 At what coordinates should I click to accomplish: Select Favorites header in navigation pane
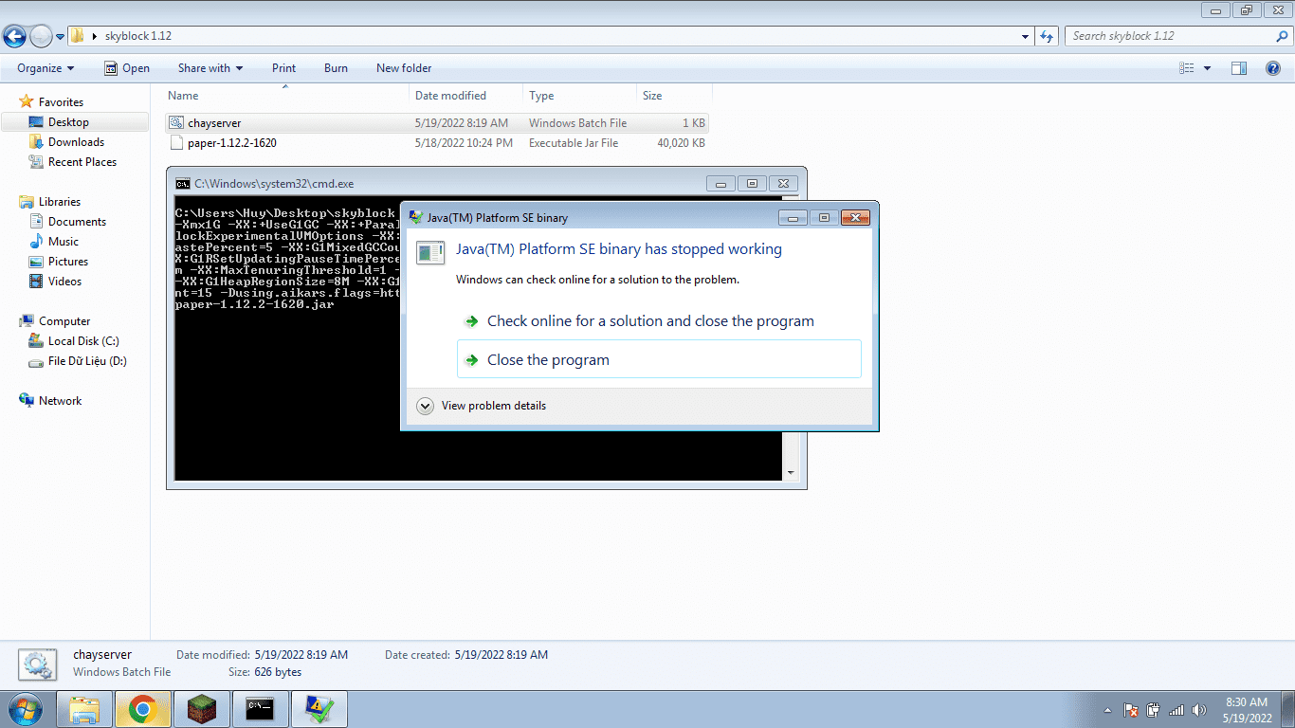[x=61, y=102]
